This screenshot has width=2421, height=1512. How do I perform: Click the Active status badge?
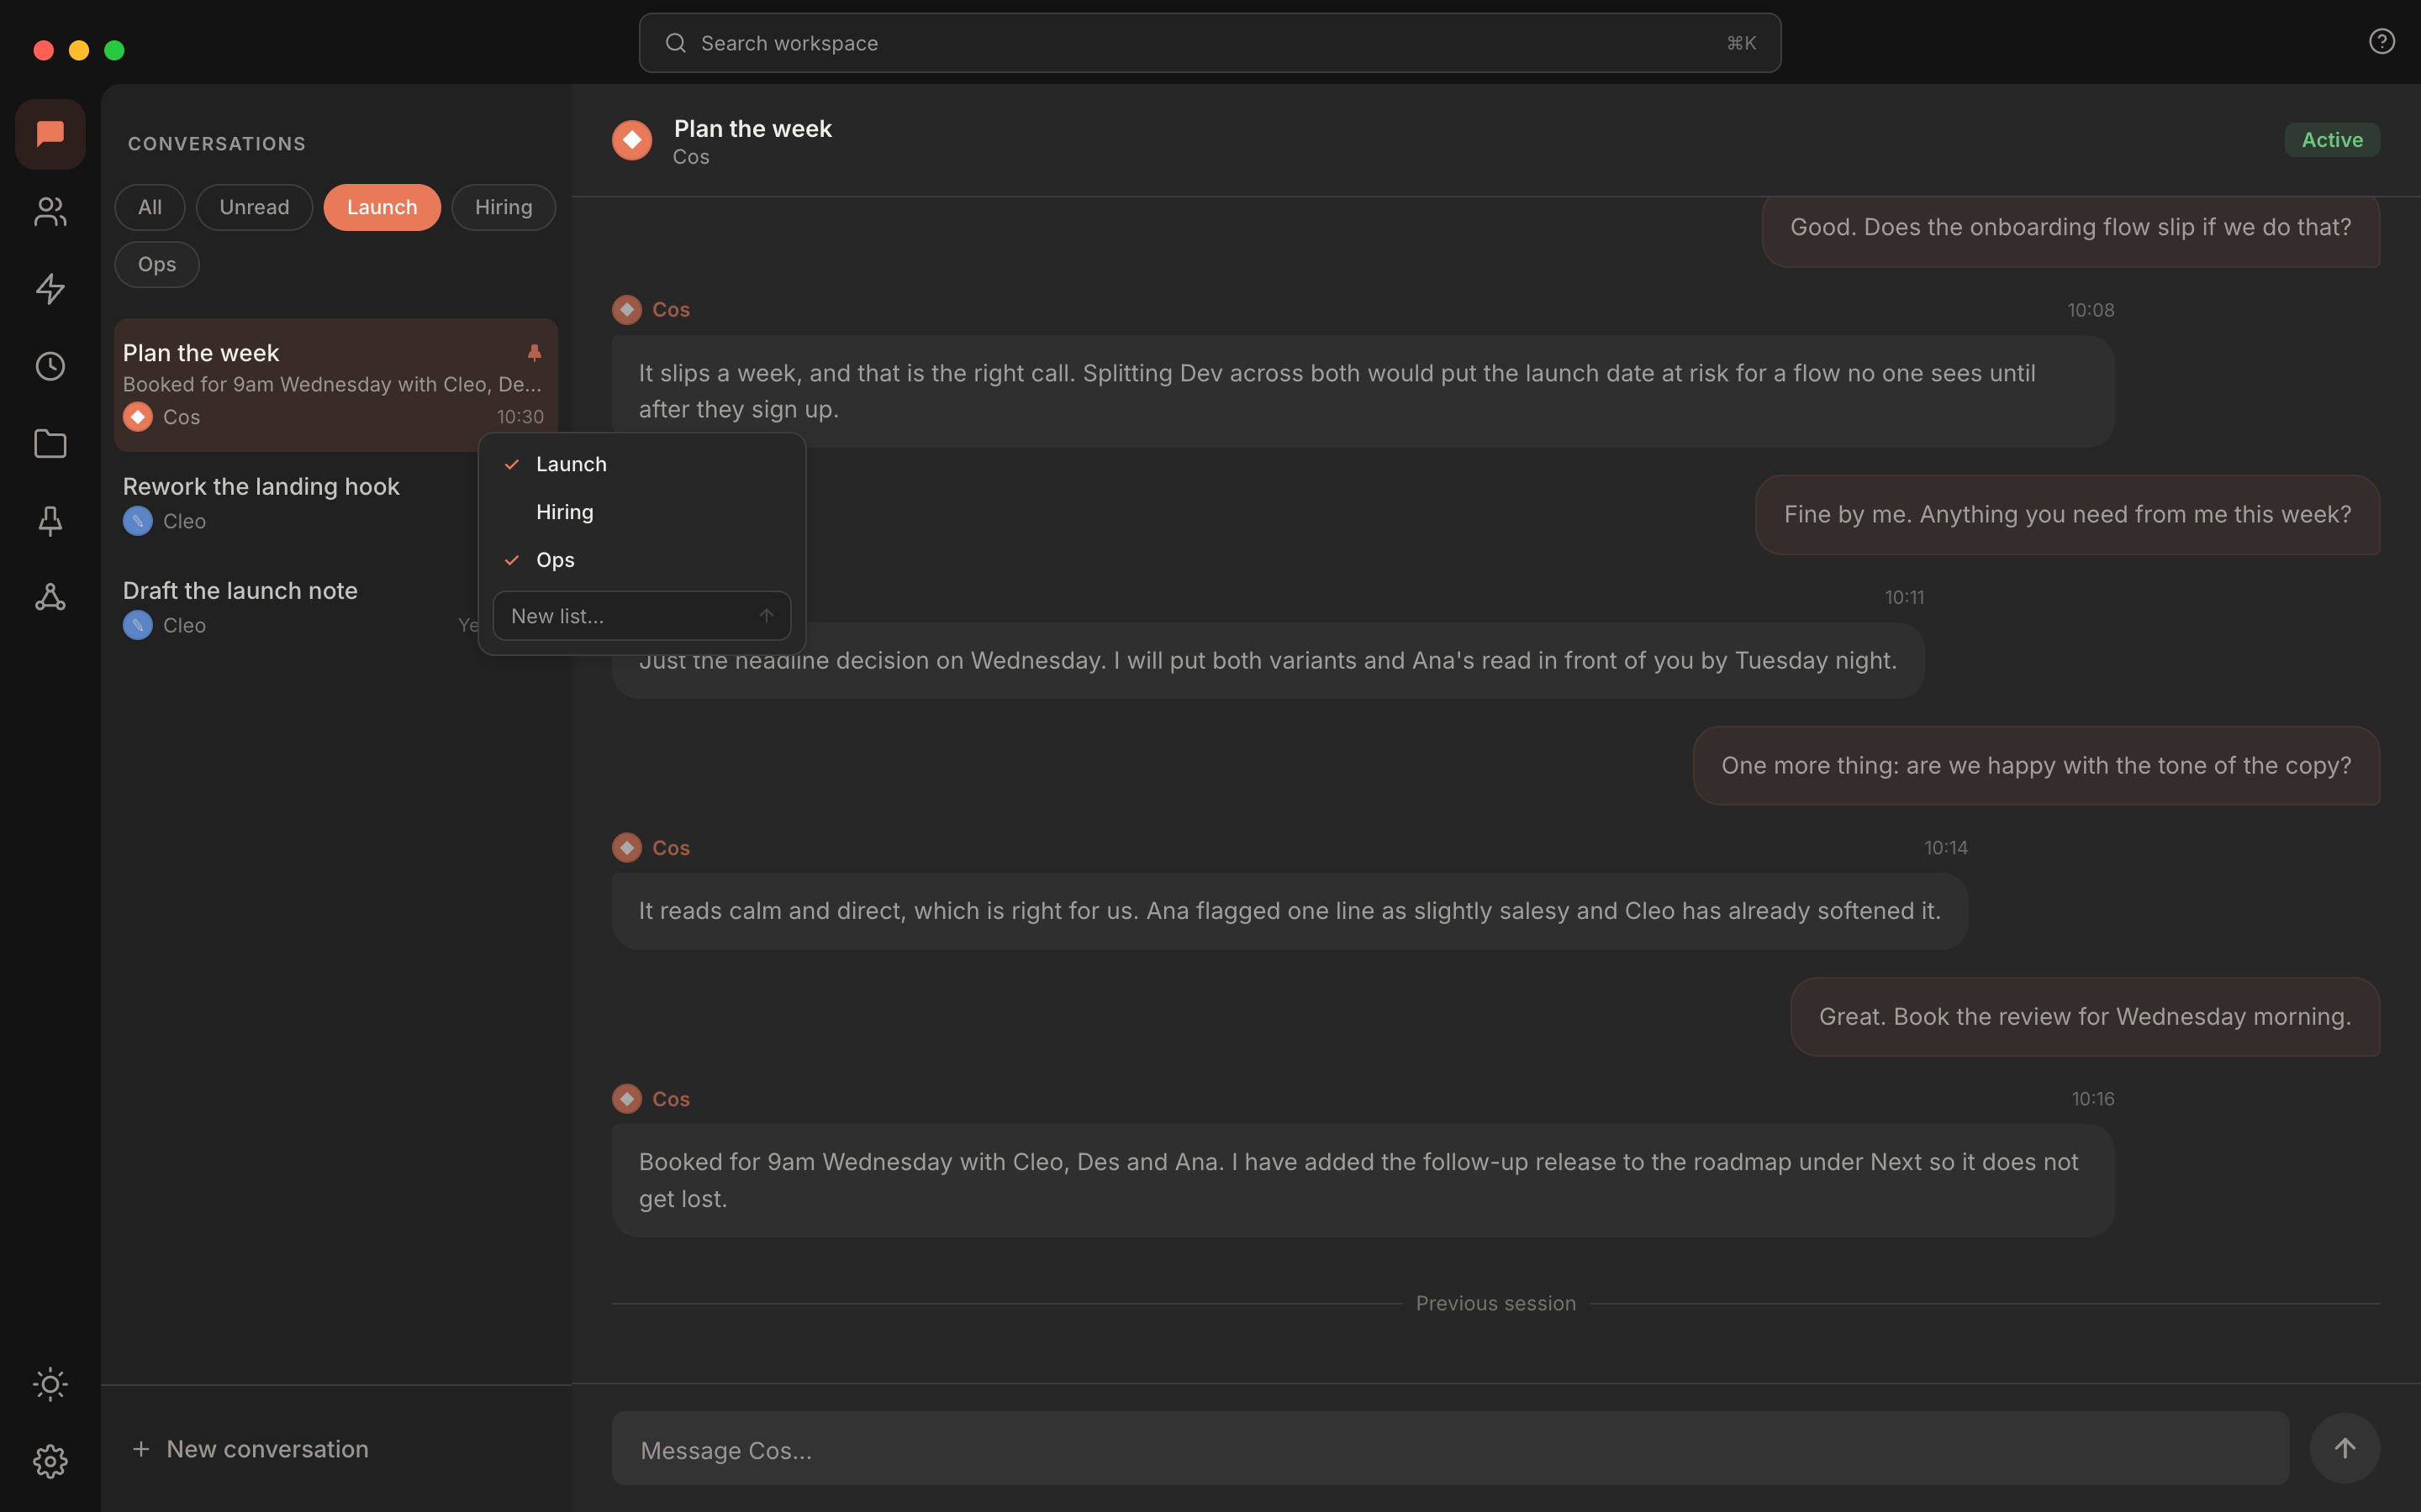click(x=2332, y=140)
